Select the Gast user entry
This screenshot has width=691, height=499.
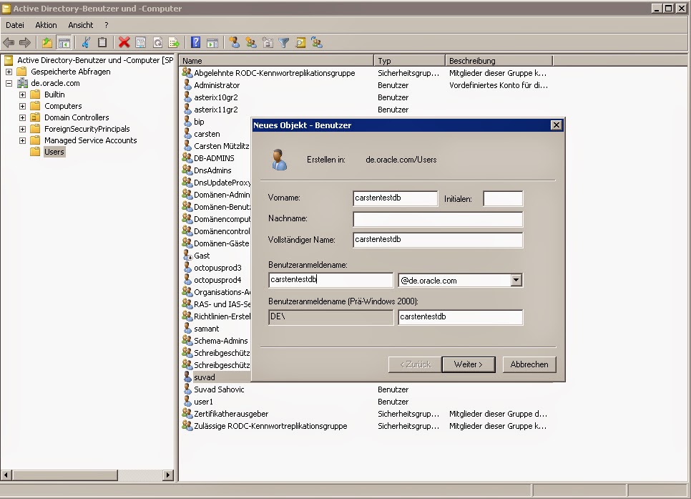point(202,256)
